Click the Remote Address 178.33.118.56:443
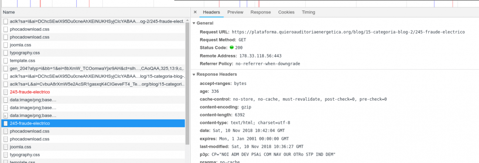This screenshot has width=479, height=163. pos(260,56)
